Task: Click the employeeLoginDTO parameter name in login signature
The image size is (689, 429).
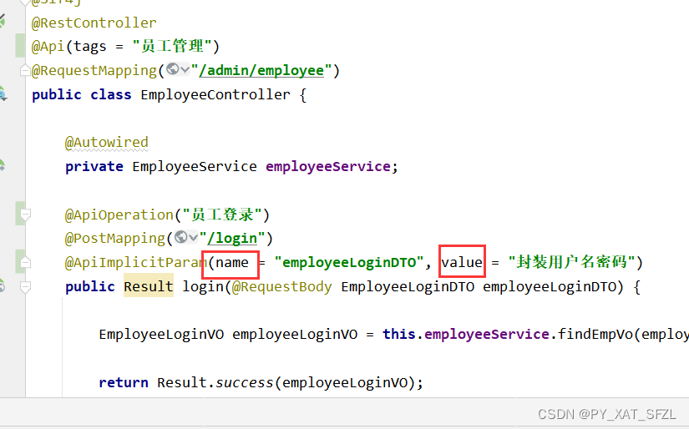Action: point(550,286)
